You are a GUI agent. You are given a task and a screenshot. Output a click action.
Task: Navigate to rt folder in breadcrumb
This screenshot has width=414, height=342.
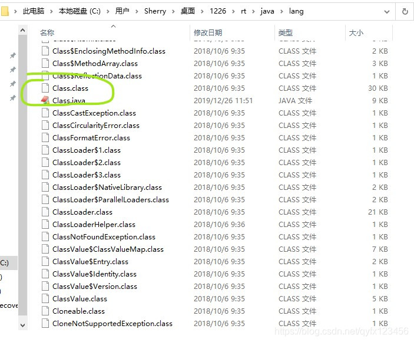pos(243,11)
